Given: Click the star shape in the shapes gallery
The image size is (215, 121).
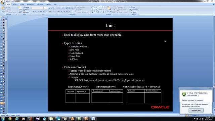Looking at the screenshot, I should pyautogui.click(x=103, y=12).
